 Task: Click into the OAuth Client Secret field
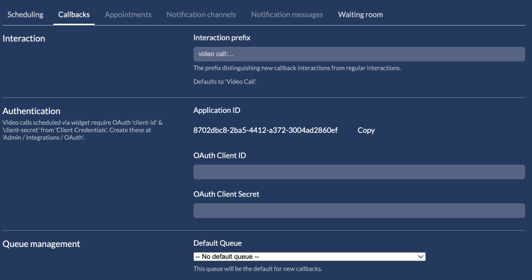click(359, 211)
